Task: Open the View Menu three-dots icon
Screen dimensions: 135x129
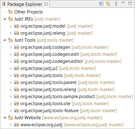Action: tap(116, 4)
